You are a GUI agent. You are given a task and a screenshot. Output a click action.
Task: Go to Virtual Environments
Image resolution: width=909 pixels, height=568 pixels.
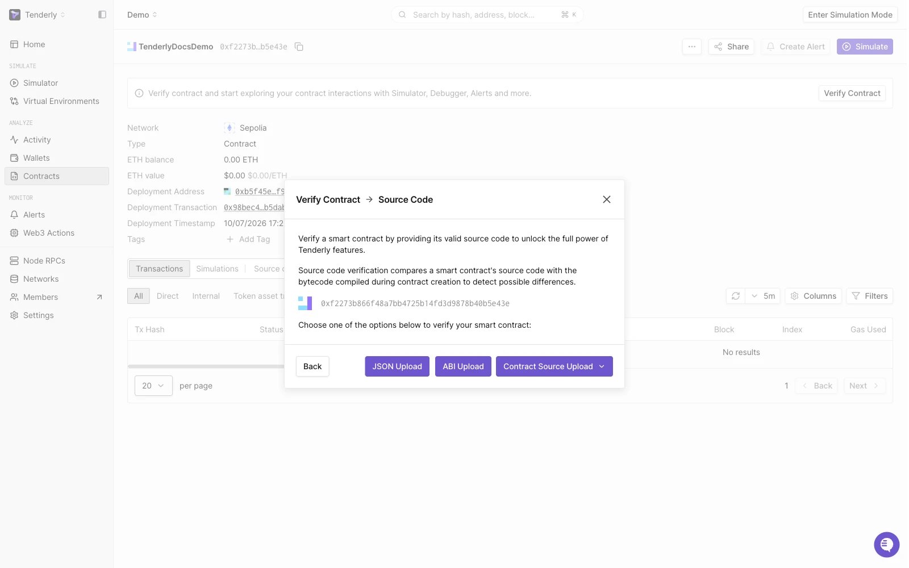point(57,101)
